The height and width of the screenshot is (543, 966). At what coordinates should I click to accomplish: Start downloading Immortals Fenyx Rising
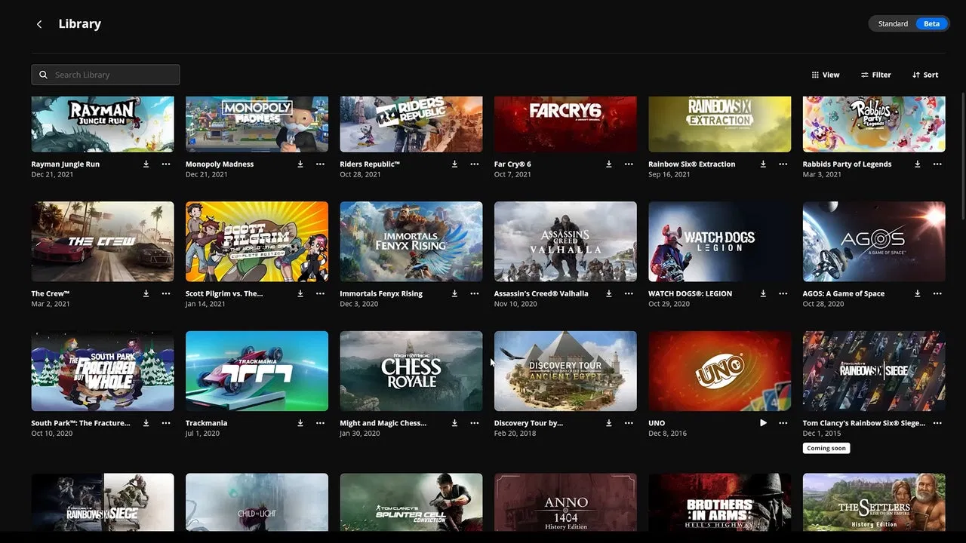[x=454, y=293]
